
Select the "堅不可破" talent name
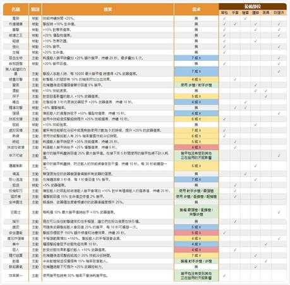(x=16, y=155)
